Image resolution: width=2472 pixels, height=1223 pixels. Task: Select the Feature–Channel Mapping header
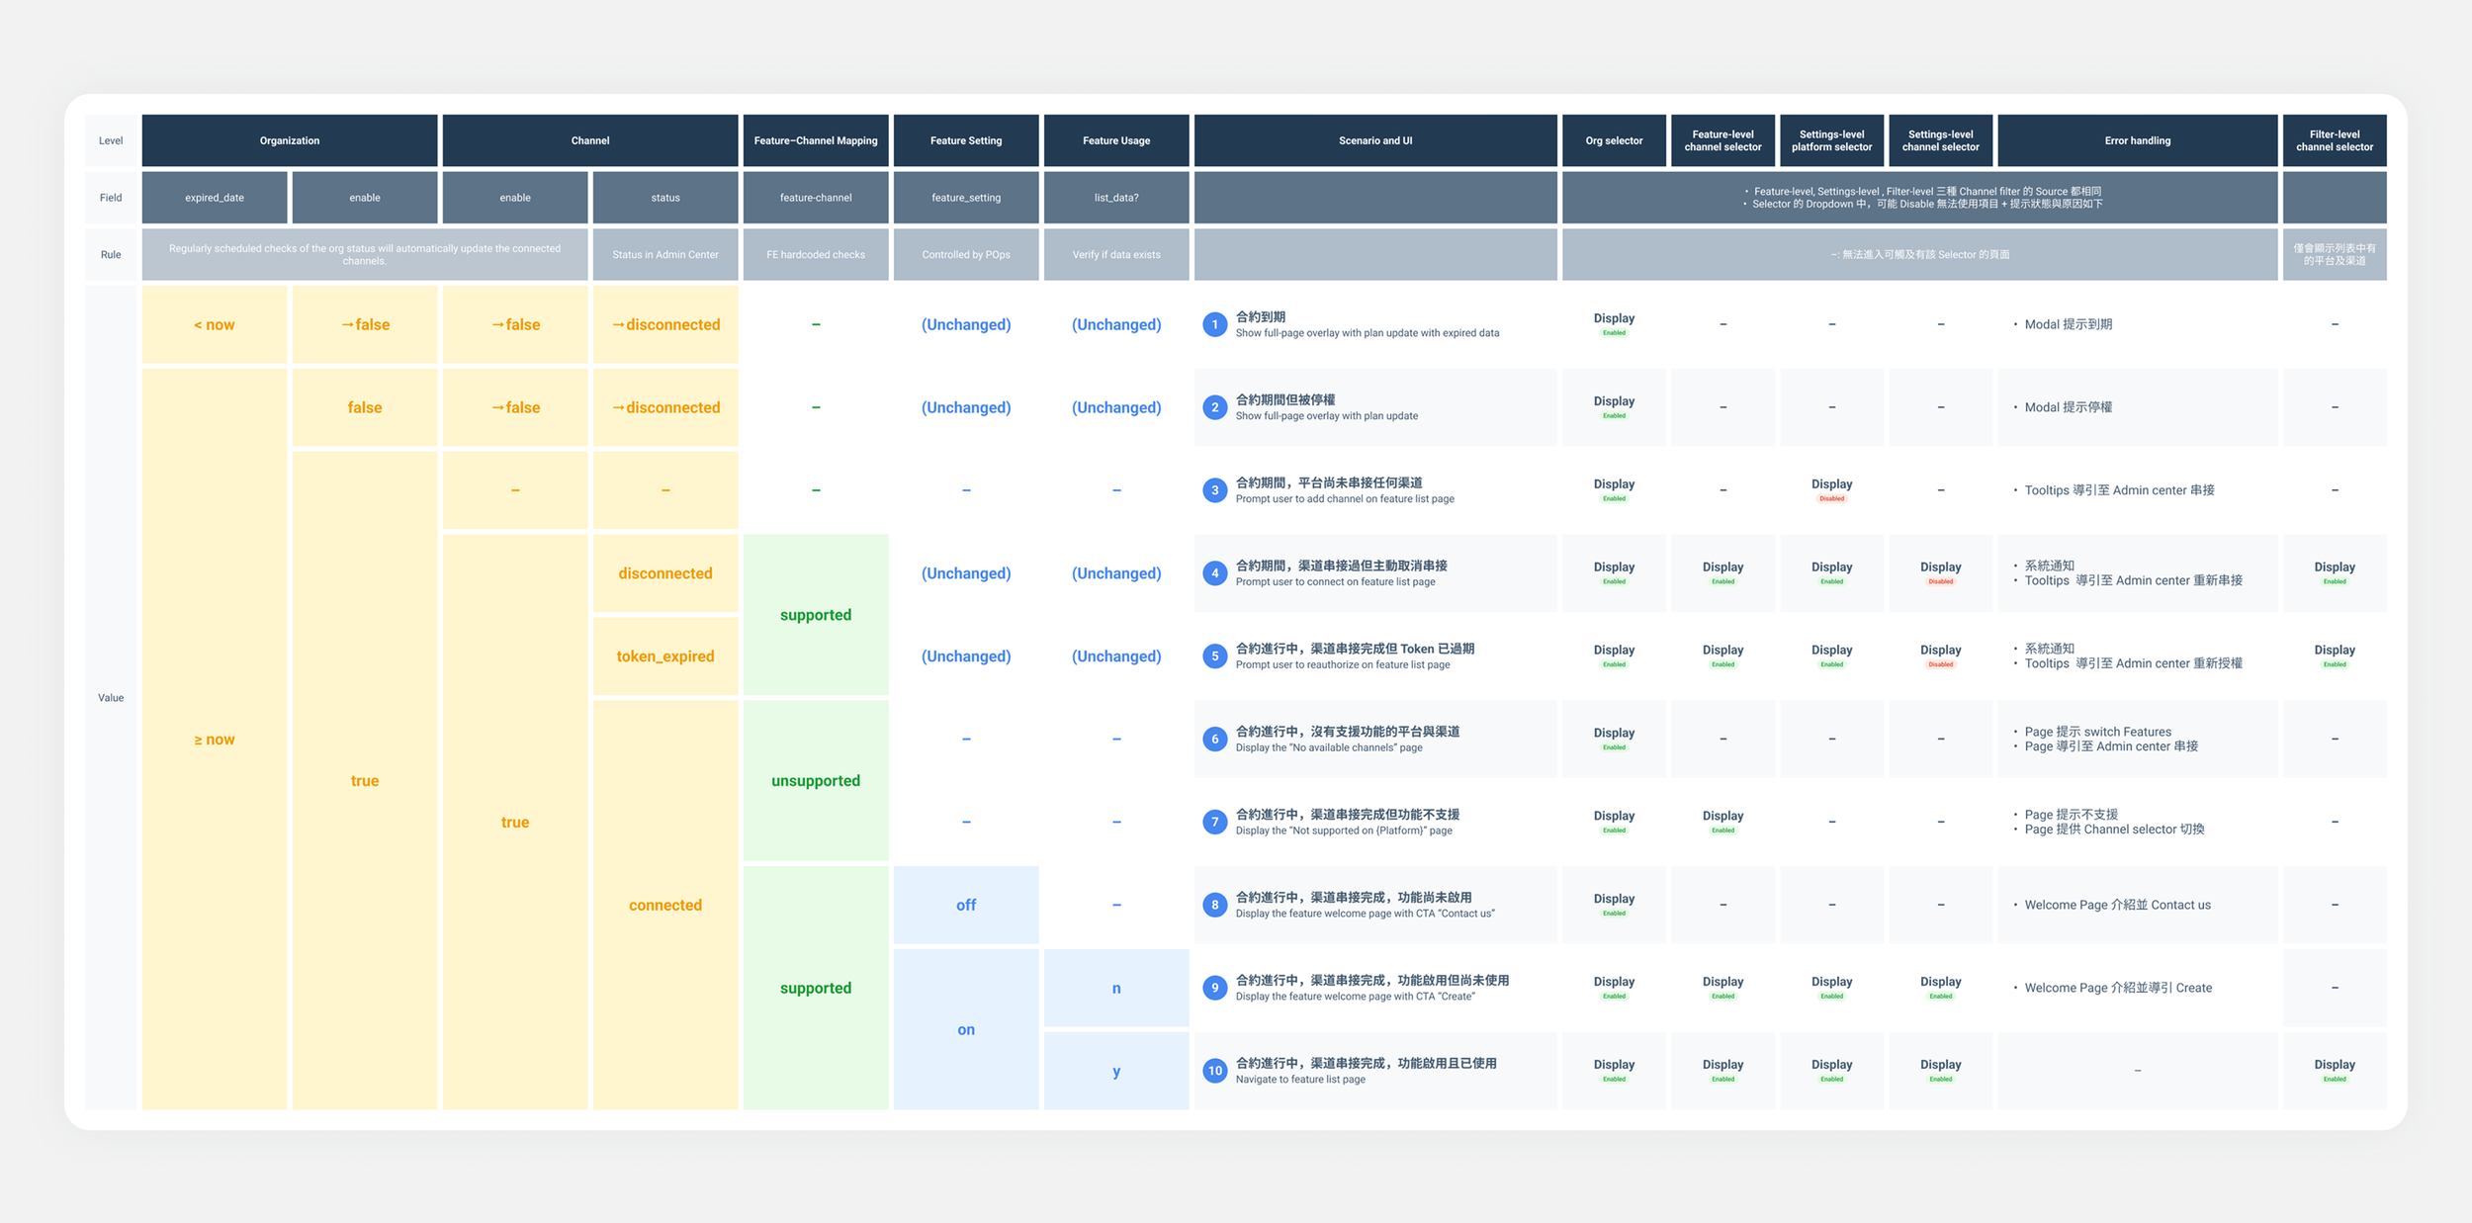coord(815,140)
